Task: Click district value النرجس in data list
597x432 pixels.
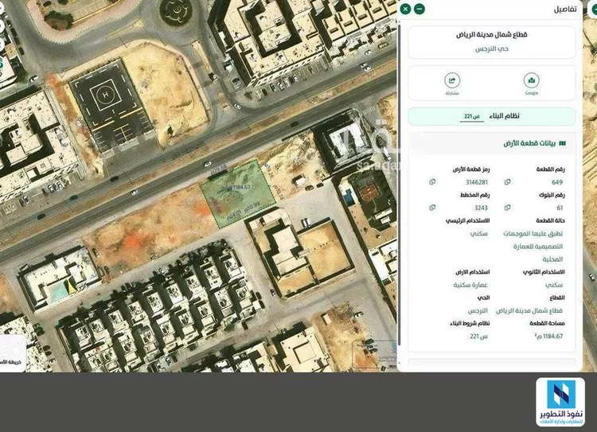Action: [478, 310]
